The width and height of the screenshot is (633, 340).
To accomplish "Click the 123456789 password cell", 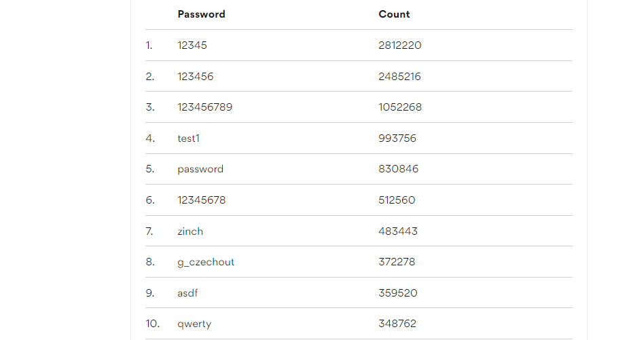I will [x=205, y=107].
